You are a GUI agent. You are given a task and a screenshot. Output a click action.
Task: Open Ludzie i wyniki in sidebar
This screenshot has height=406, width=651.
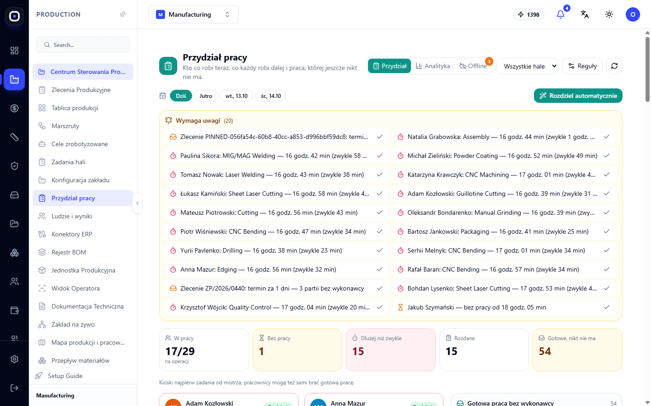tap(83, 216)
